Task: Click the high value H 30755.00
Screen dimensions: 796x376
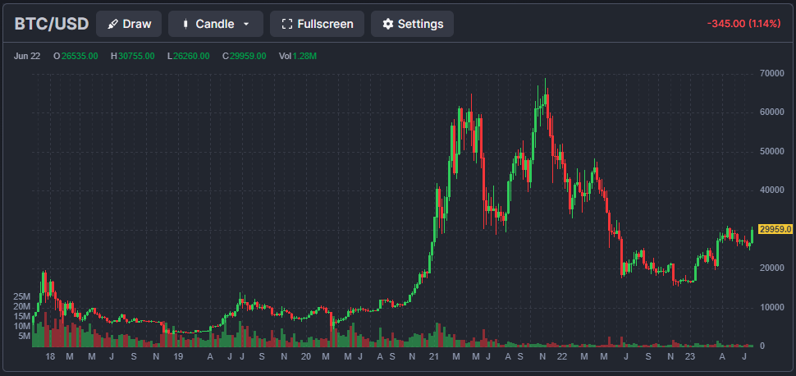Action: pyautogui.click(x=132, y=56)
